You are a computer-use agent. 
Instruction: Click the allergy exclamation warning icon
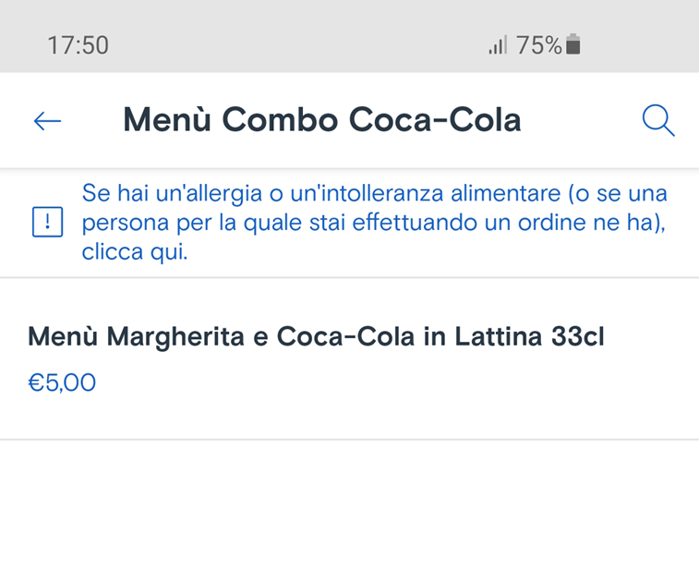pyautogui.click(x=47, y=223)
